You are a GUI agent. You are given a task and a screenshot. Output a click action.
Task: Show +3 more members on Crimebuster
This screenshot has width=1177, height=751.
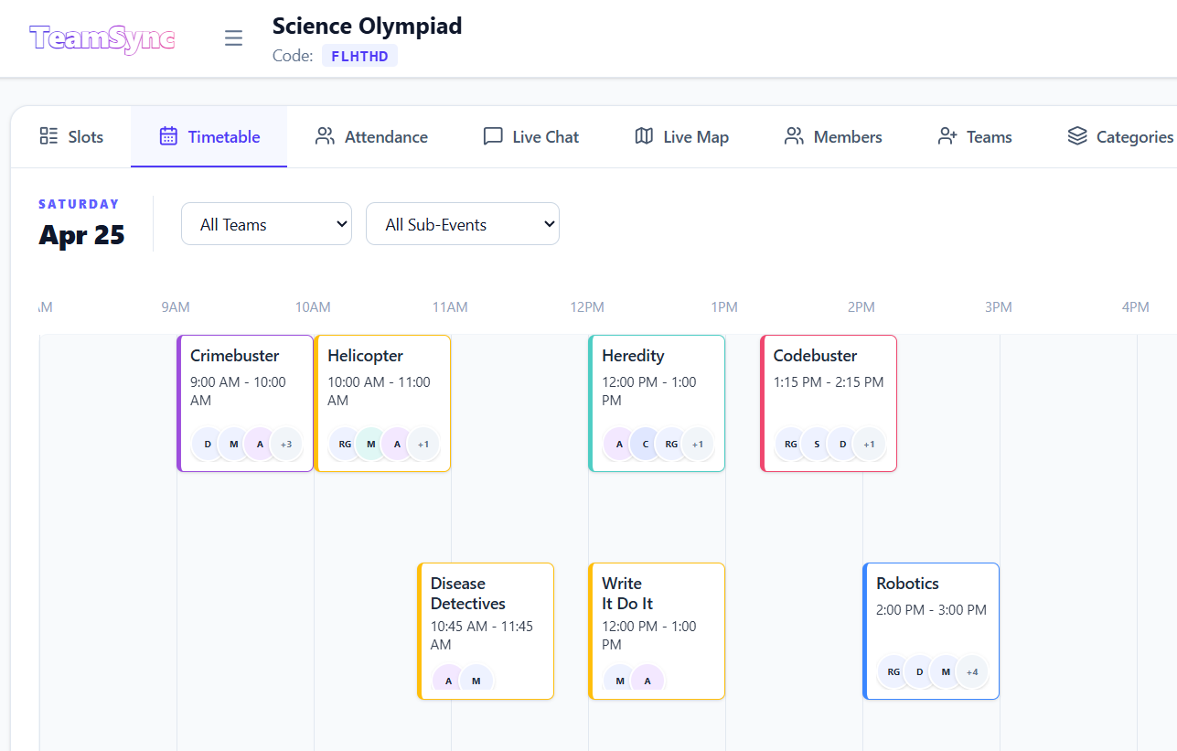pos(286,445)
